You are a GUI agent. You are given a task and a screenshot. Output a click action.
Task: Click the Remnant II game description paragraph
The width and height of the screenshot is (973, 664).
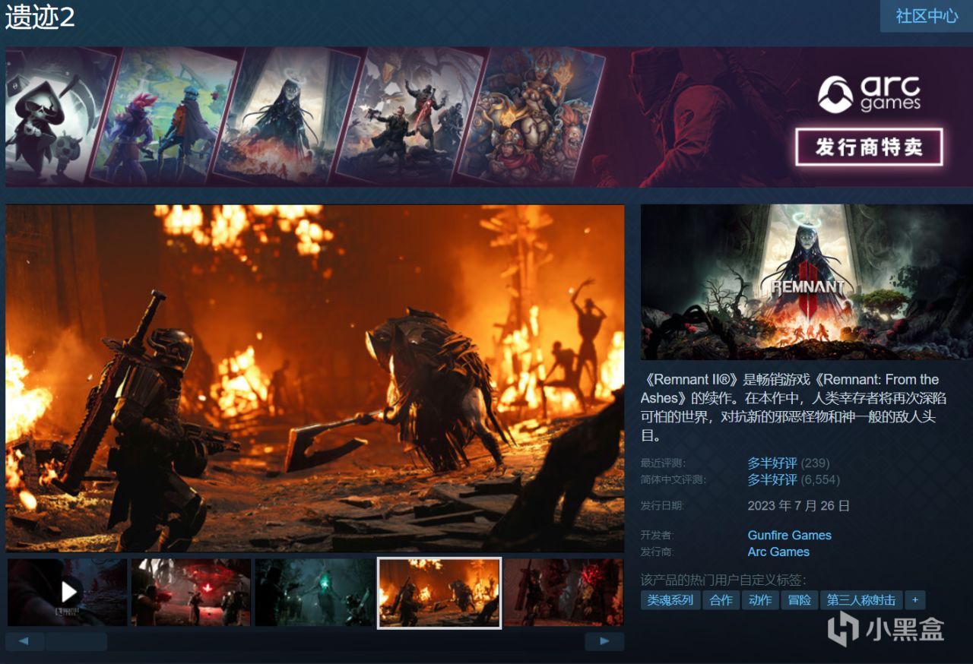[x=794, y=407]
